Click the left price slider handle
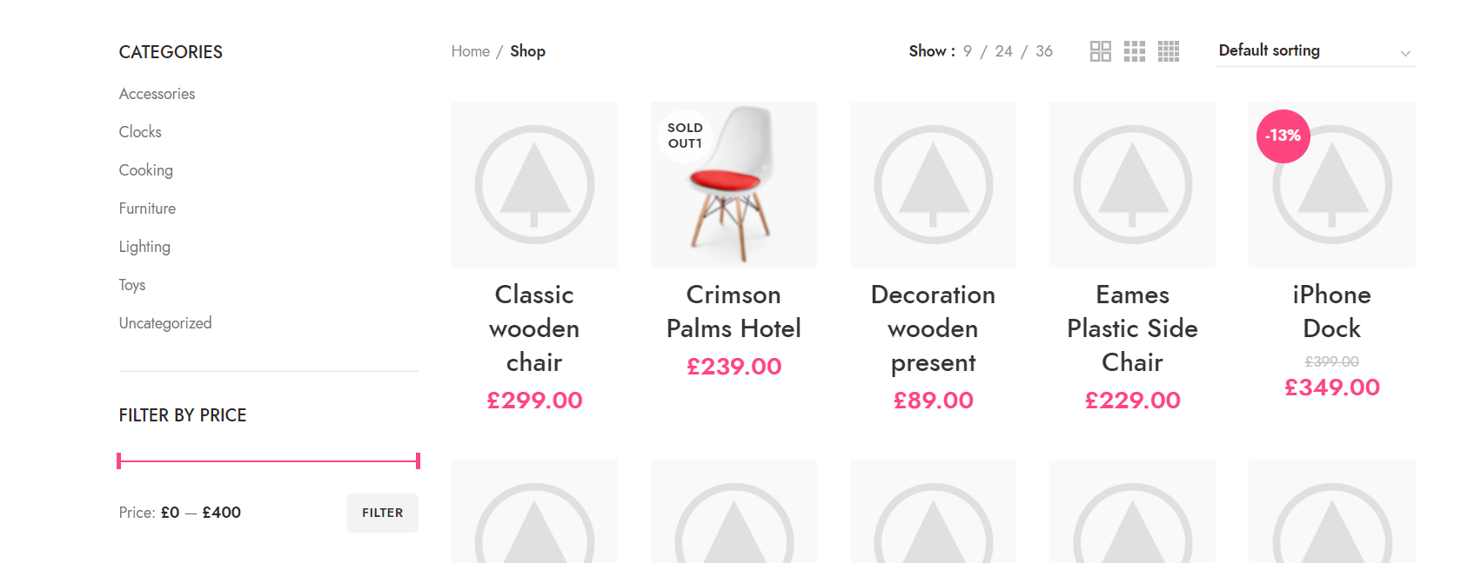Image resolution: width=1481 pixels, height=563 pixels. [119, 460]
